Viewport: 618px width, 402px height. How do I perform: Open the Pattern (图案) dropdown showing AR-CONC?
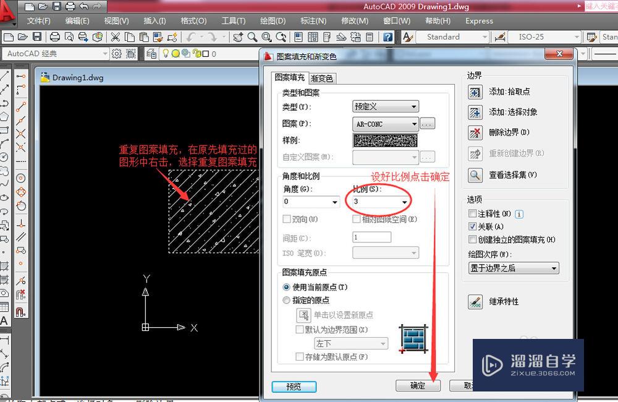tap(385, 124)
